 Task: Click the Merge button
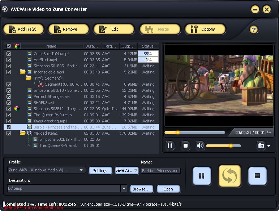[x=160, y=29]
